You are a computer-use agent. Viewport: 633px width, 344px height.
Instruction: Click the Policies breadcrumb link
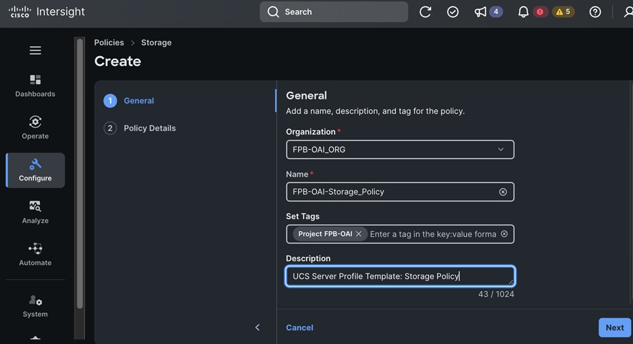[x=109, y=43]
